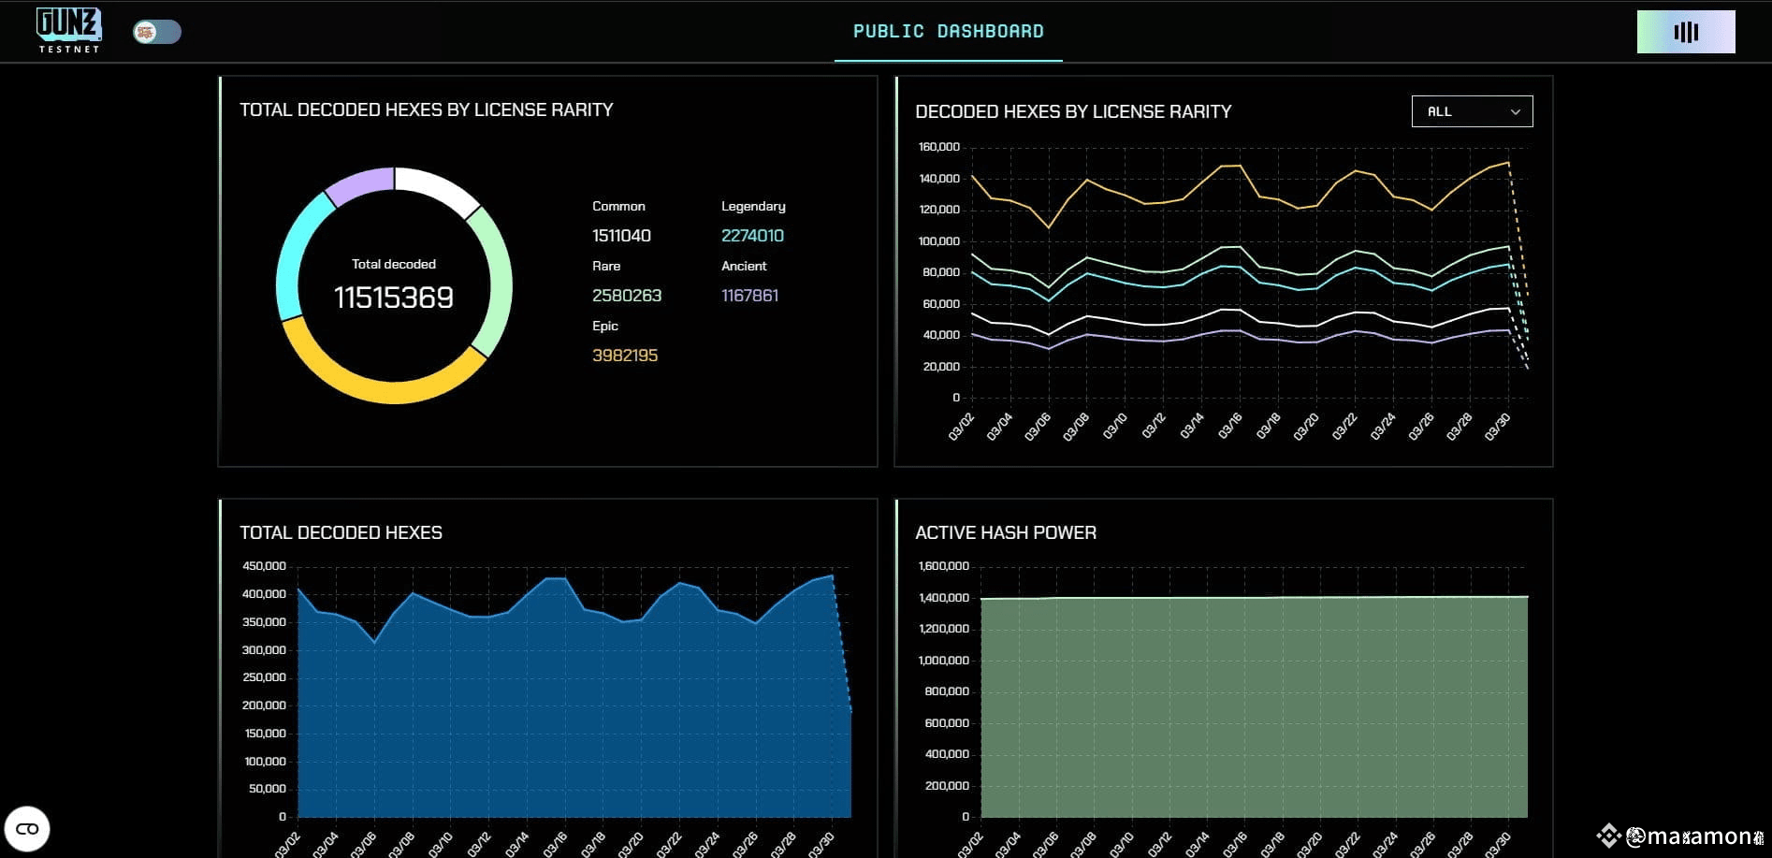Click the Common label in the legend
1772x858 pixels.
coord(618,206)
